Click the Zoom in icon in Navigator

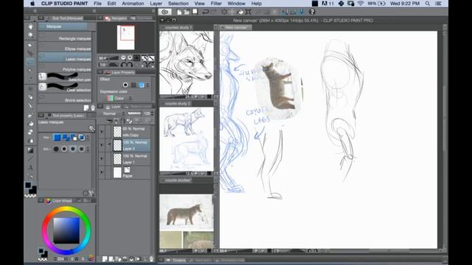[x=130, y=57]
